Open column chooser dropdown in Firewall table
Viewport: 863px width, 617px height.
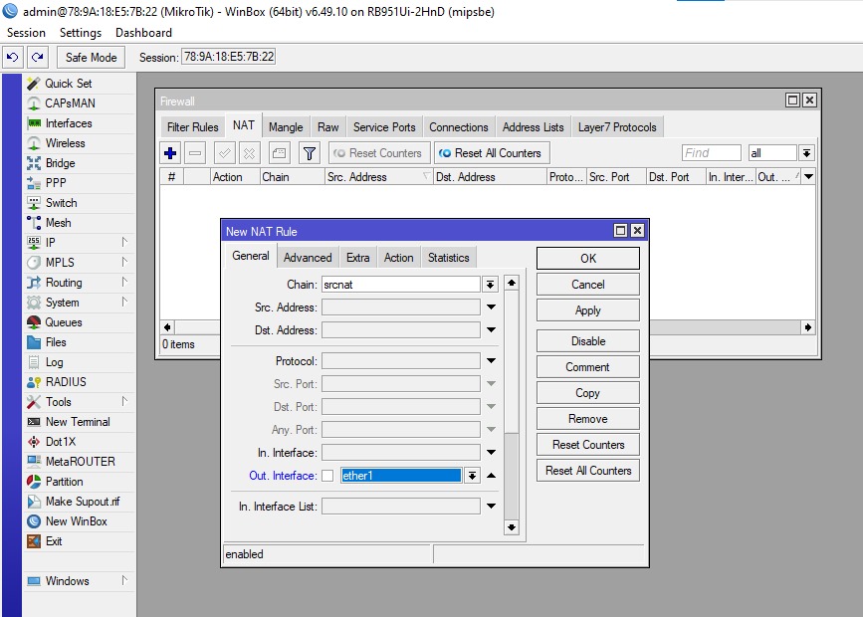click(x=808, y=177)
